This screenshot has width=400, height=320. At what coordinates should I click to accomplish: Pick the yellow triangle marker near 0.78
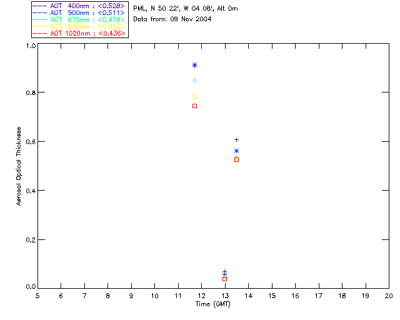click(x=194, y=97)
